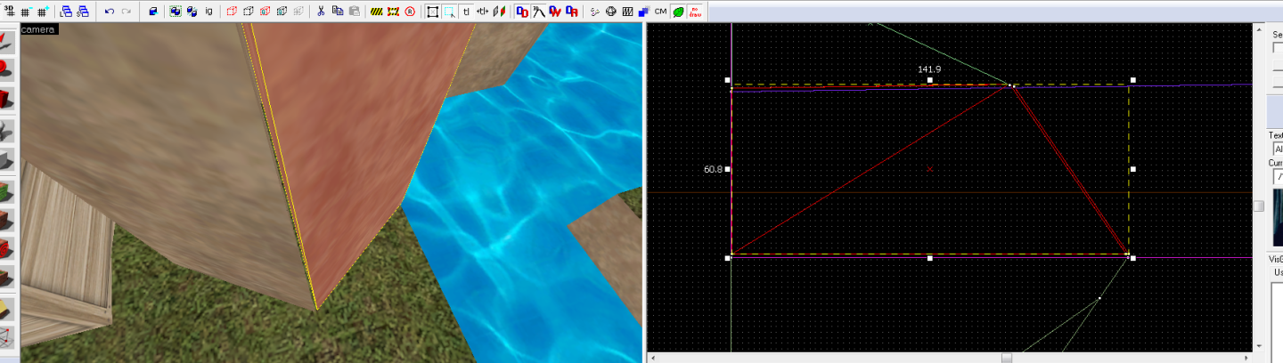Image resolution: width=1283 pixels, height=363 pixels.
Task: Toggle the 3D grid button
Action: click(x=8, y=12)
